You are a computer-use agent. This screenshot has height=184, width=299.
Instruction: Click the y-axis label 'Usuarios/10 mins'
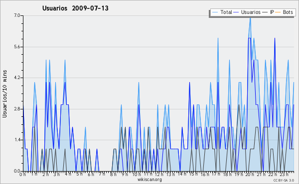(5, 94)
